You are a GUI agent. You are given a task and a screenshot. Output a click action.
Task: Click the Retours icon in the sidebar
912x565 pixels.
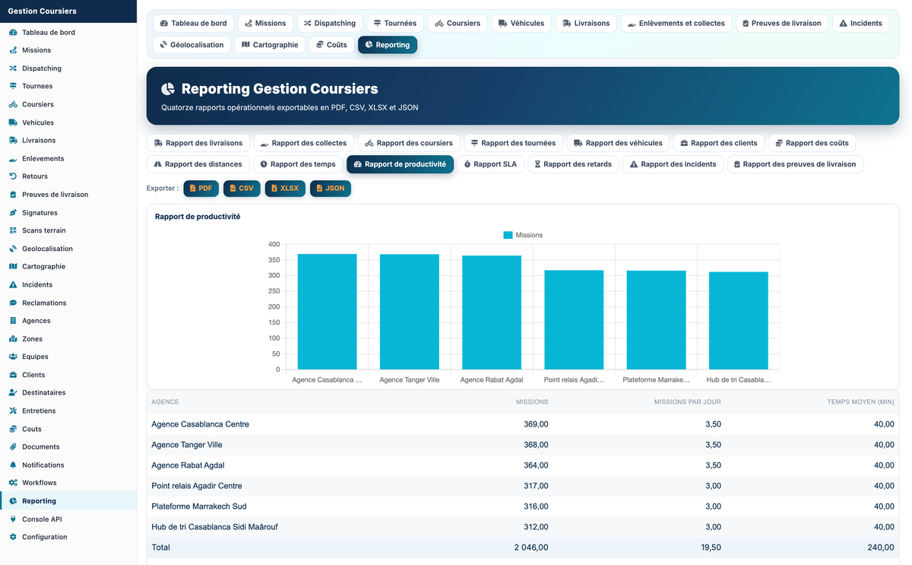[13, 176]
